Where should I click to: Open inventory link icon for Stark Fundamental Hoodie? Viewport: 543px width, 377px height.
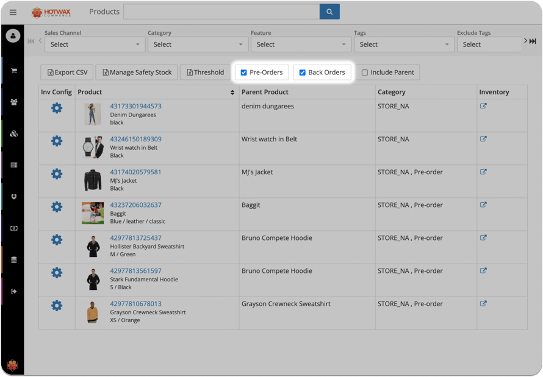(483, 270)
